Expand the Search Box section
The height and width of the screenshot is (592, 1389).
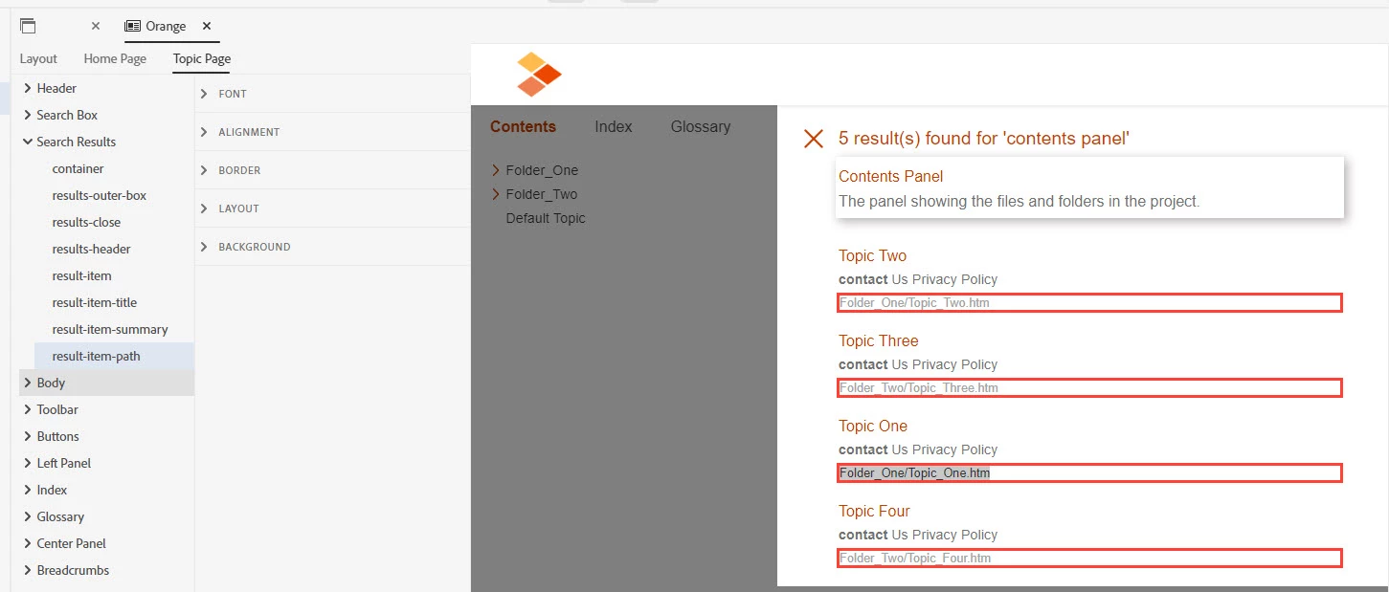pos(28,115)
